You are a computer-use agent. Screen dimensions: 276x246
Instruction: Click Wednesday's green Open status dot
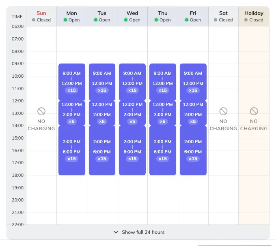click(126, 20)
